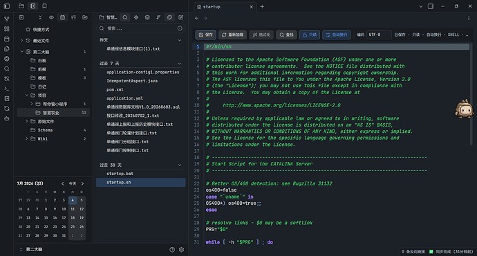
Task: Click the diamond icon in file list header
Action: point(136,18)
